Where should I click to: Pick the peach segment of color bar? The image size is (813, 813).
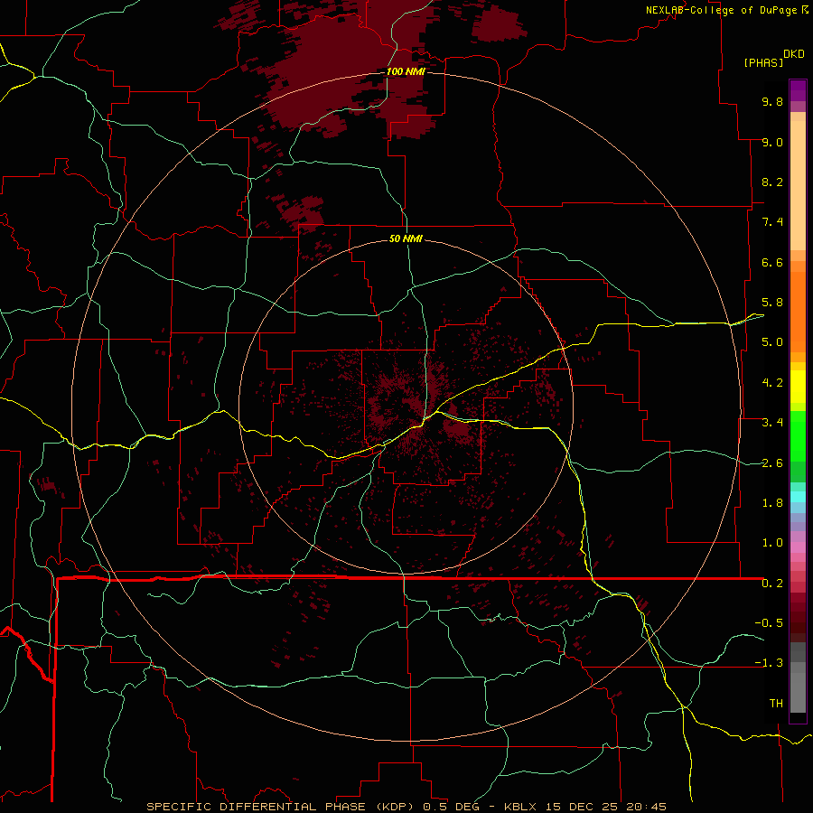(798, 185)
